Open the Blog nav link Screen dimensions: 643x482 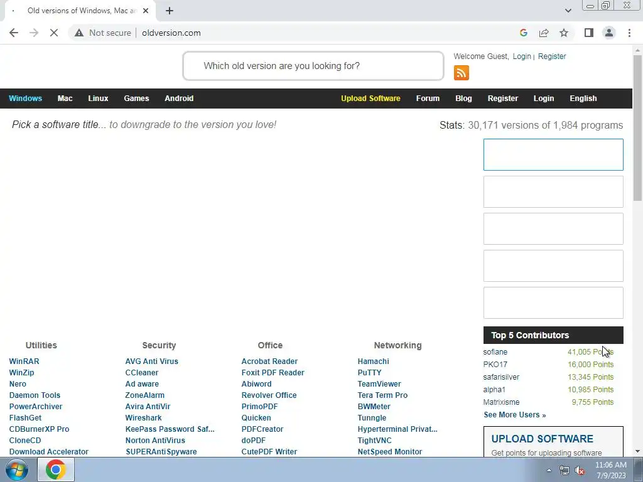pyautogui.click(x=463, y=99)
